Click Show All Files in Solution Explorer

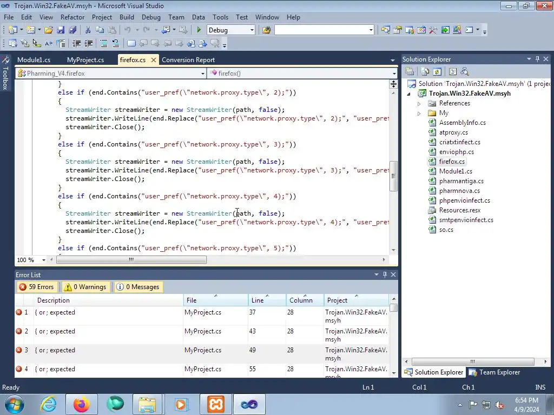425,72
